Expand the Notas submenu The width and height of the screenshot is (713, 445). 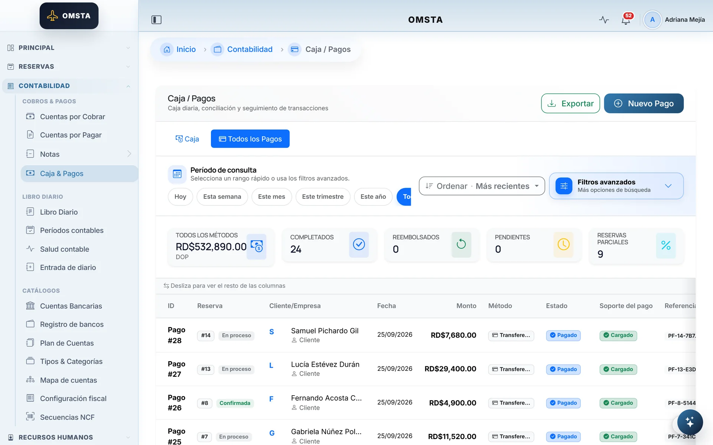(79, 154)
